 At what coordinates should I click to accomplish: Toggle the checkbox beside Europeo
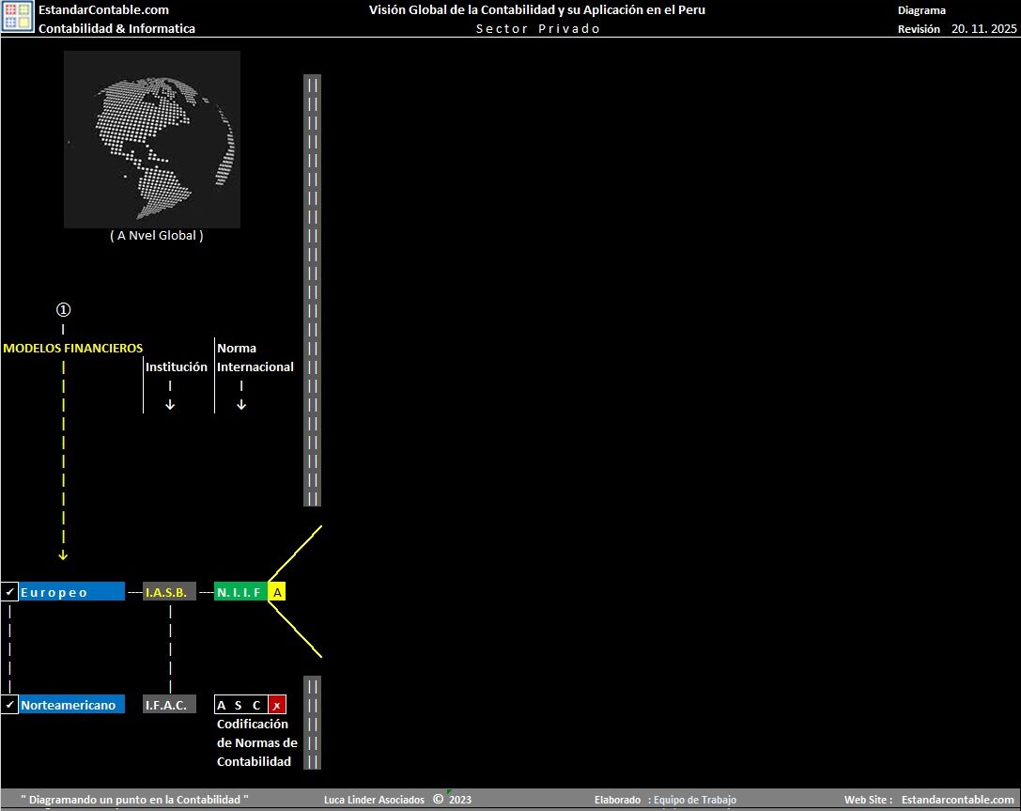click(x=9, y=592)
